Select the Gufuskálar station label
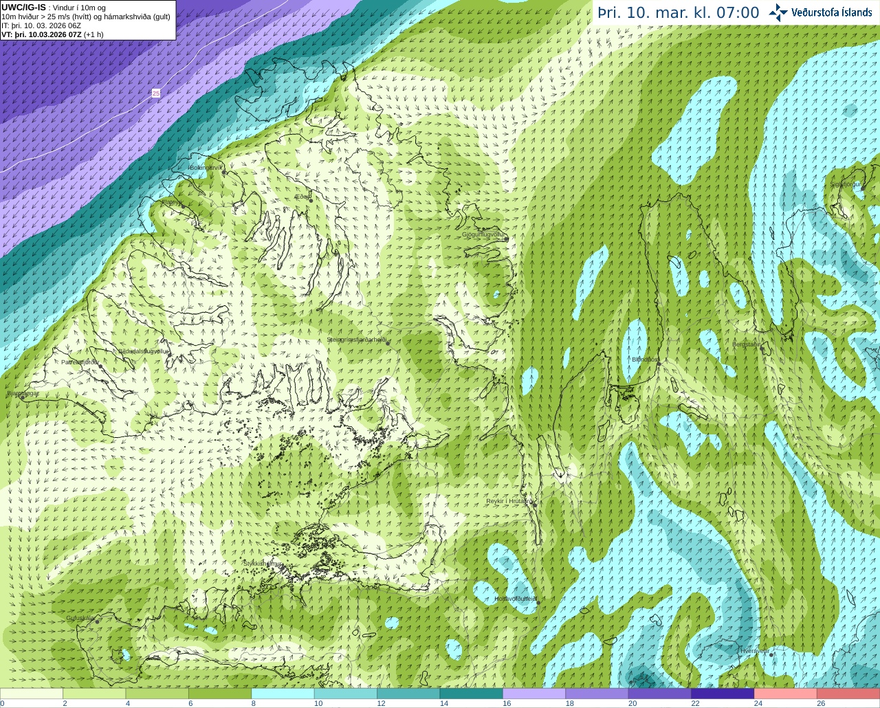Image resolution: width=880 pixels, height=708 pixels. click(x=80, y=618)
